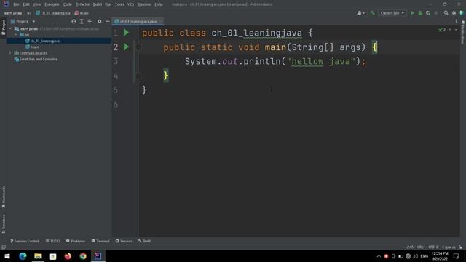Select opened file target icon in Project panel
The height and width of the screenshot is (262, 466).
(74, 21)
